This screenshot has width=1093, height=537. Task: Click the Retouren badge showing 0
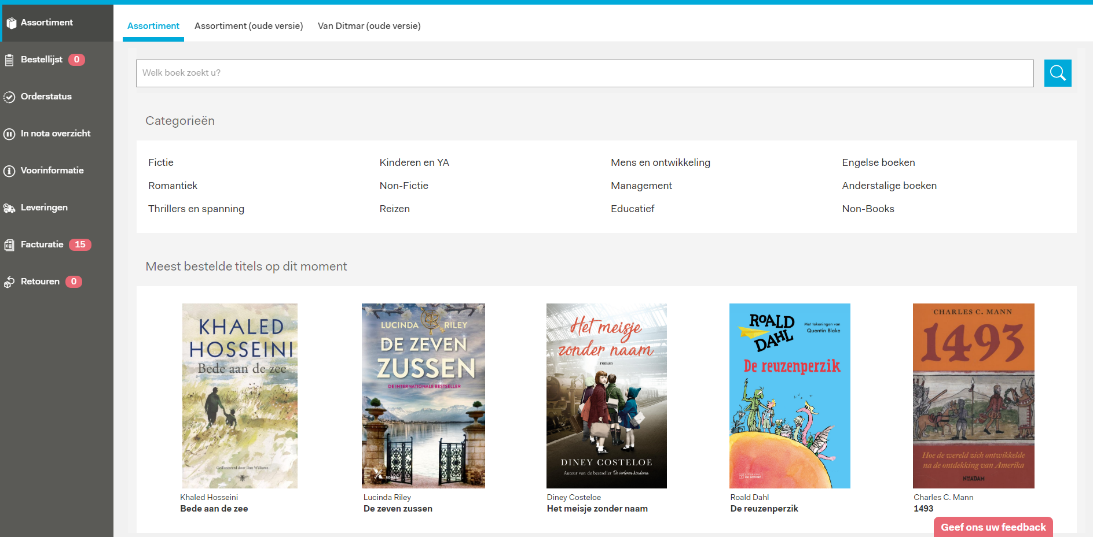coord(74,282)
